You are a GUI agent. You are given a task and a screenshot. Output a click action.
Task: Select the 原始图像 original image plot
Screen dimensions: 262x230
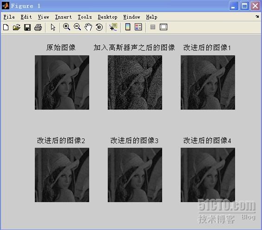tap(62, 82)
